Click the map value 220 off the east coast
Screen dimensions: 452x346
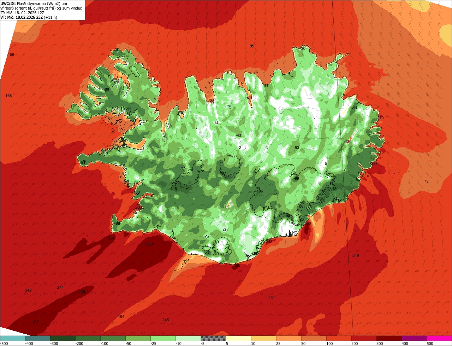click(x=380, y=118)
